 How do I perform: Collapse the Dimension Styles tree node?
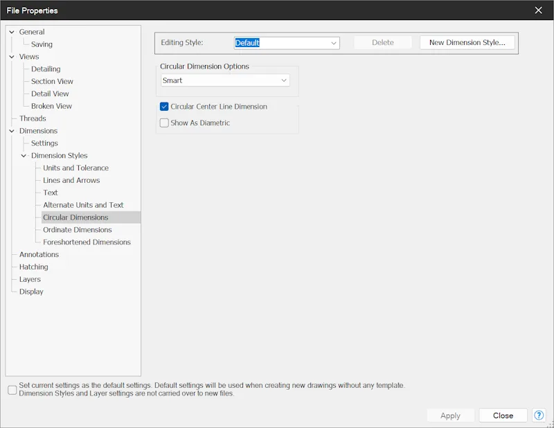click(x=24, y=156)
